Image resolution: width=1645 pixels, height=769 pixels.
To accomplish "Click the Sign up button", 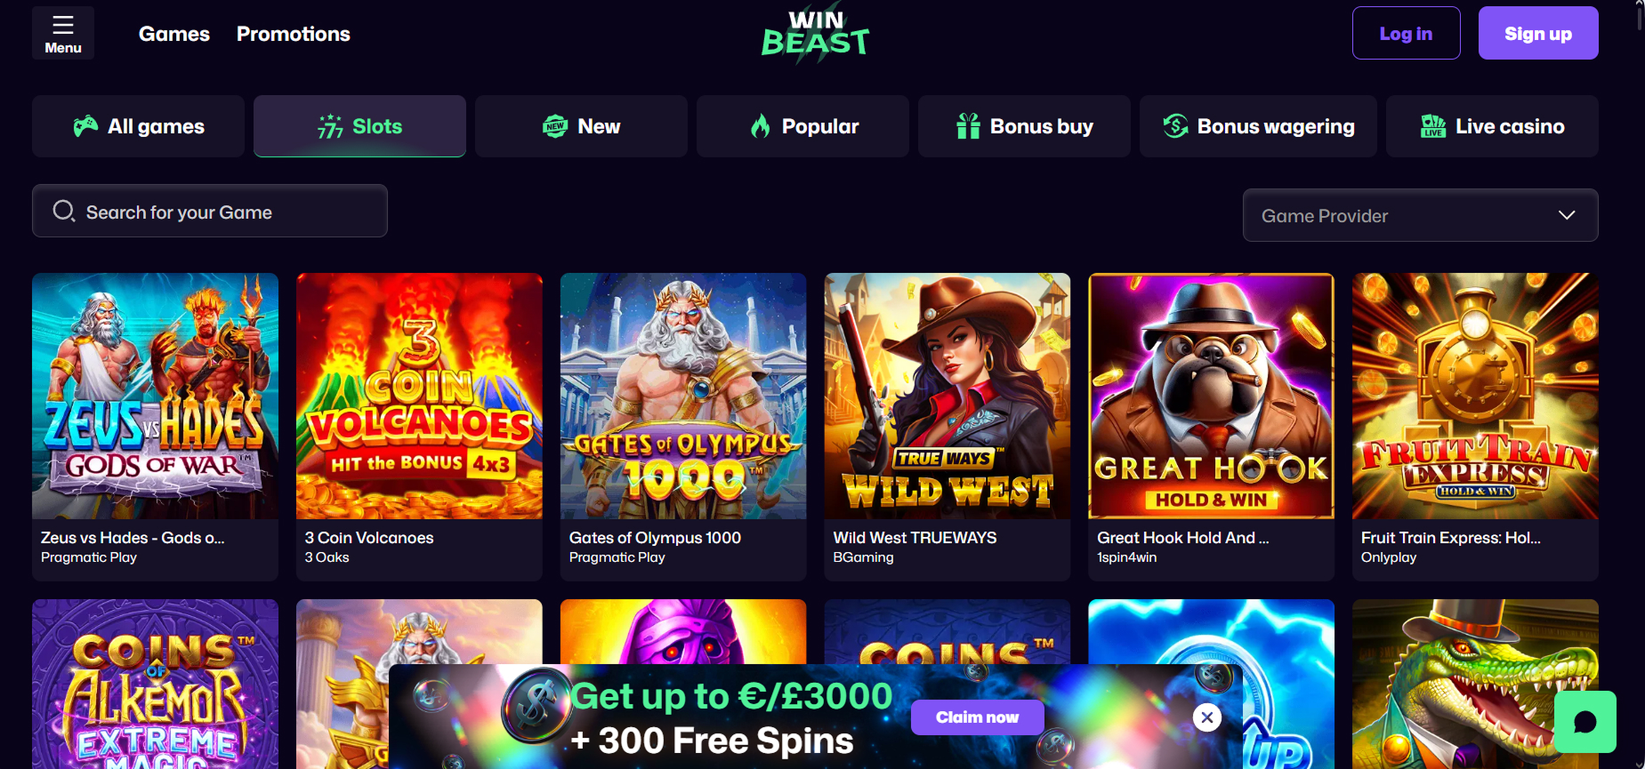I will (x=1537, y=34).
